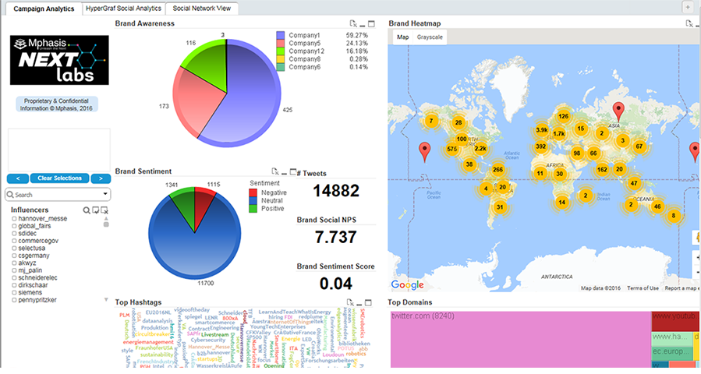701x374 pixels.
Task: Click Influencers list scroll up arrow
Action: (106, 218)
